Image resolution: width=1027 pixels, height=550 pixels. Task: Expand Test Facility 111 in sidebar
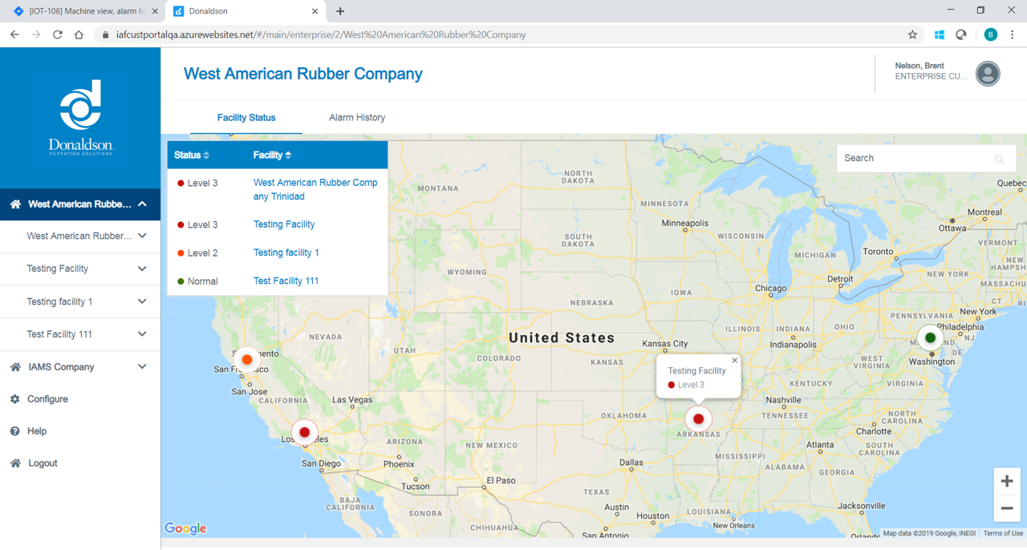(142, 334)
